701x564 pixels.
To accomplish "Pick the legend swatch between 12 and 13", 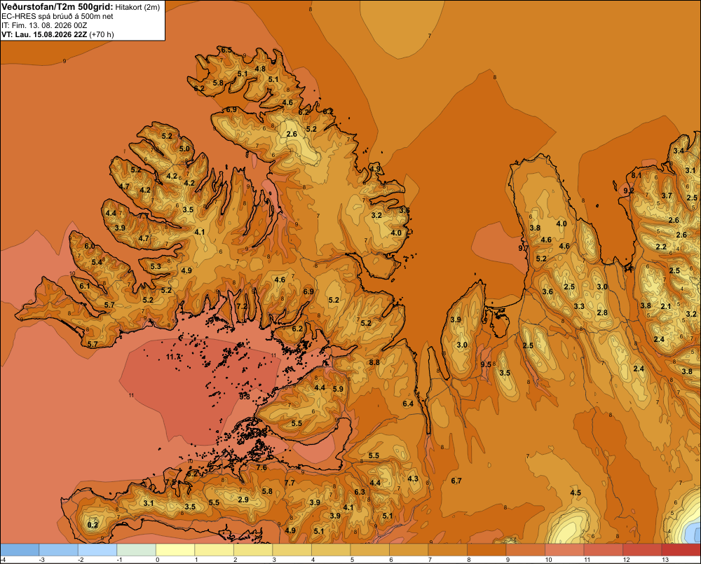I will tap(642, 550).
